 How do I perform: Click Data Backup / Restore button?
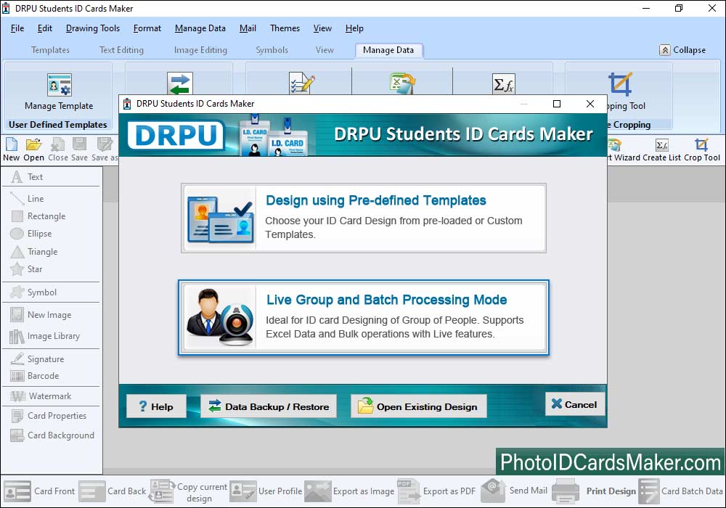click(269, 406)
